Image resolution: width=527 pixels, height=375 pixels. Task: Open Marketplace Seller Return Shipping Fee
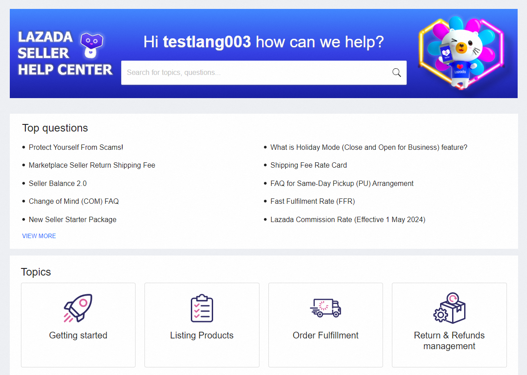(x=92, y=165)
